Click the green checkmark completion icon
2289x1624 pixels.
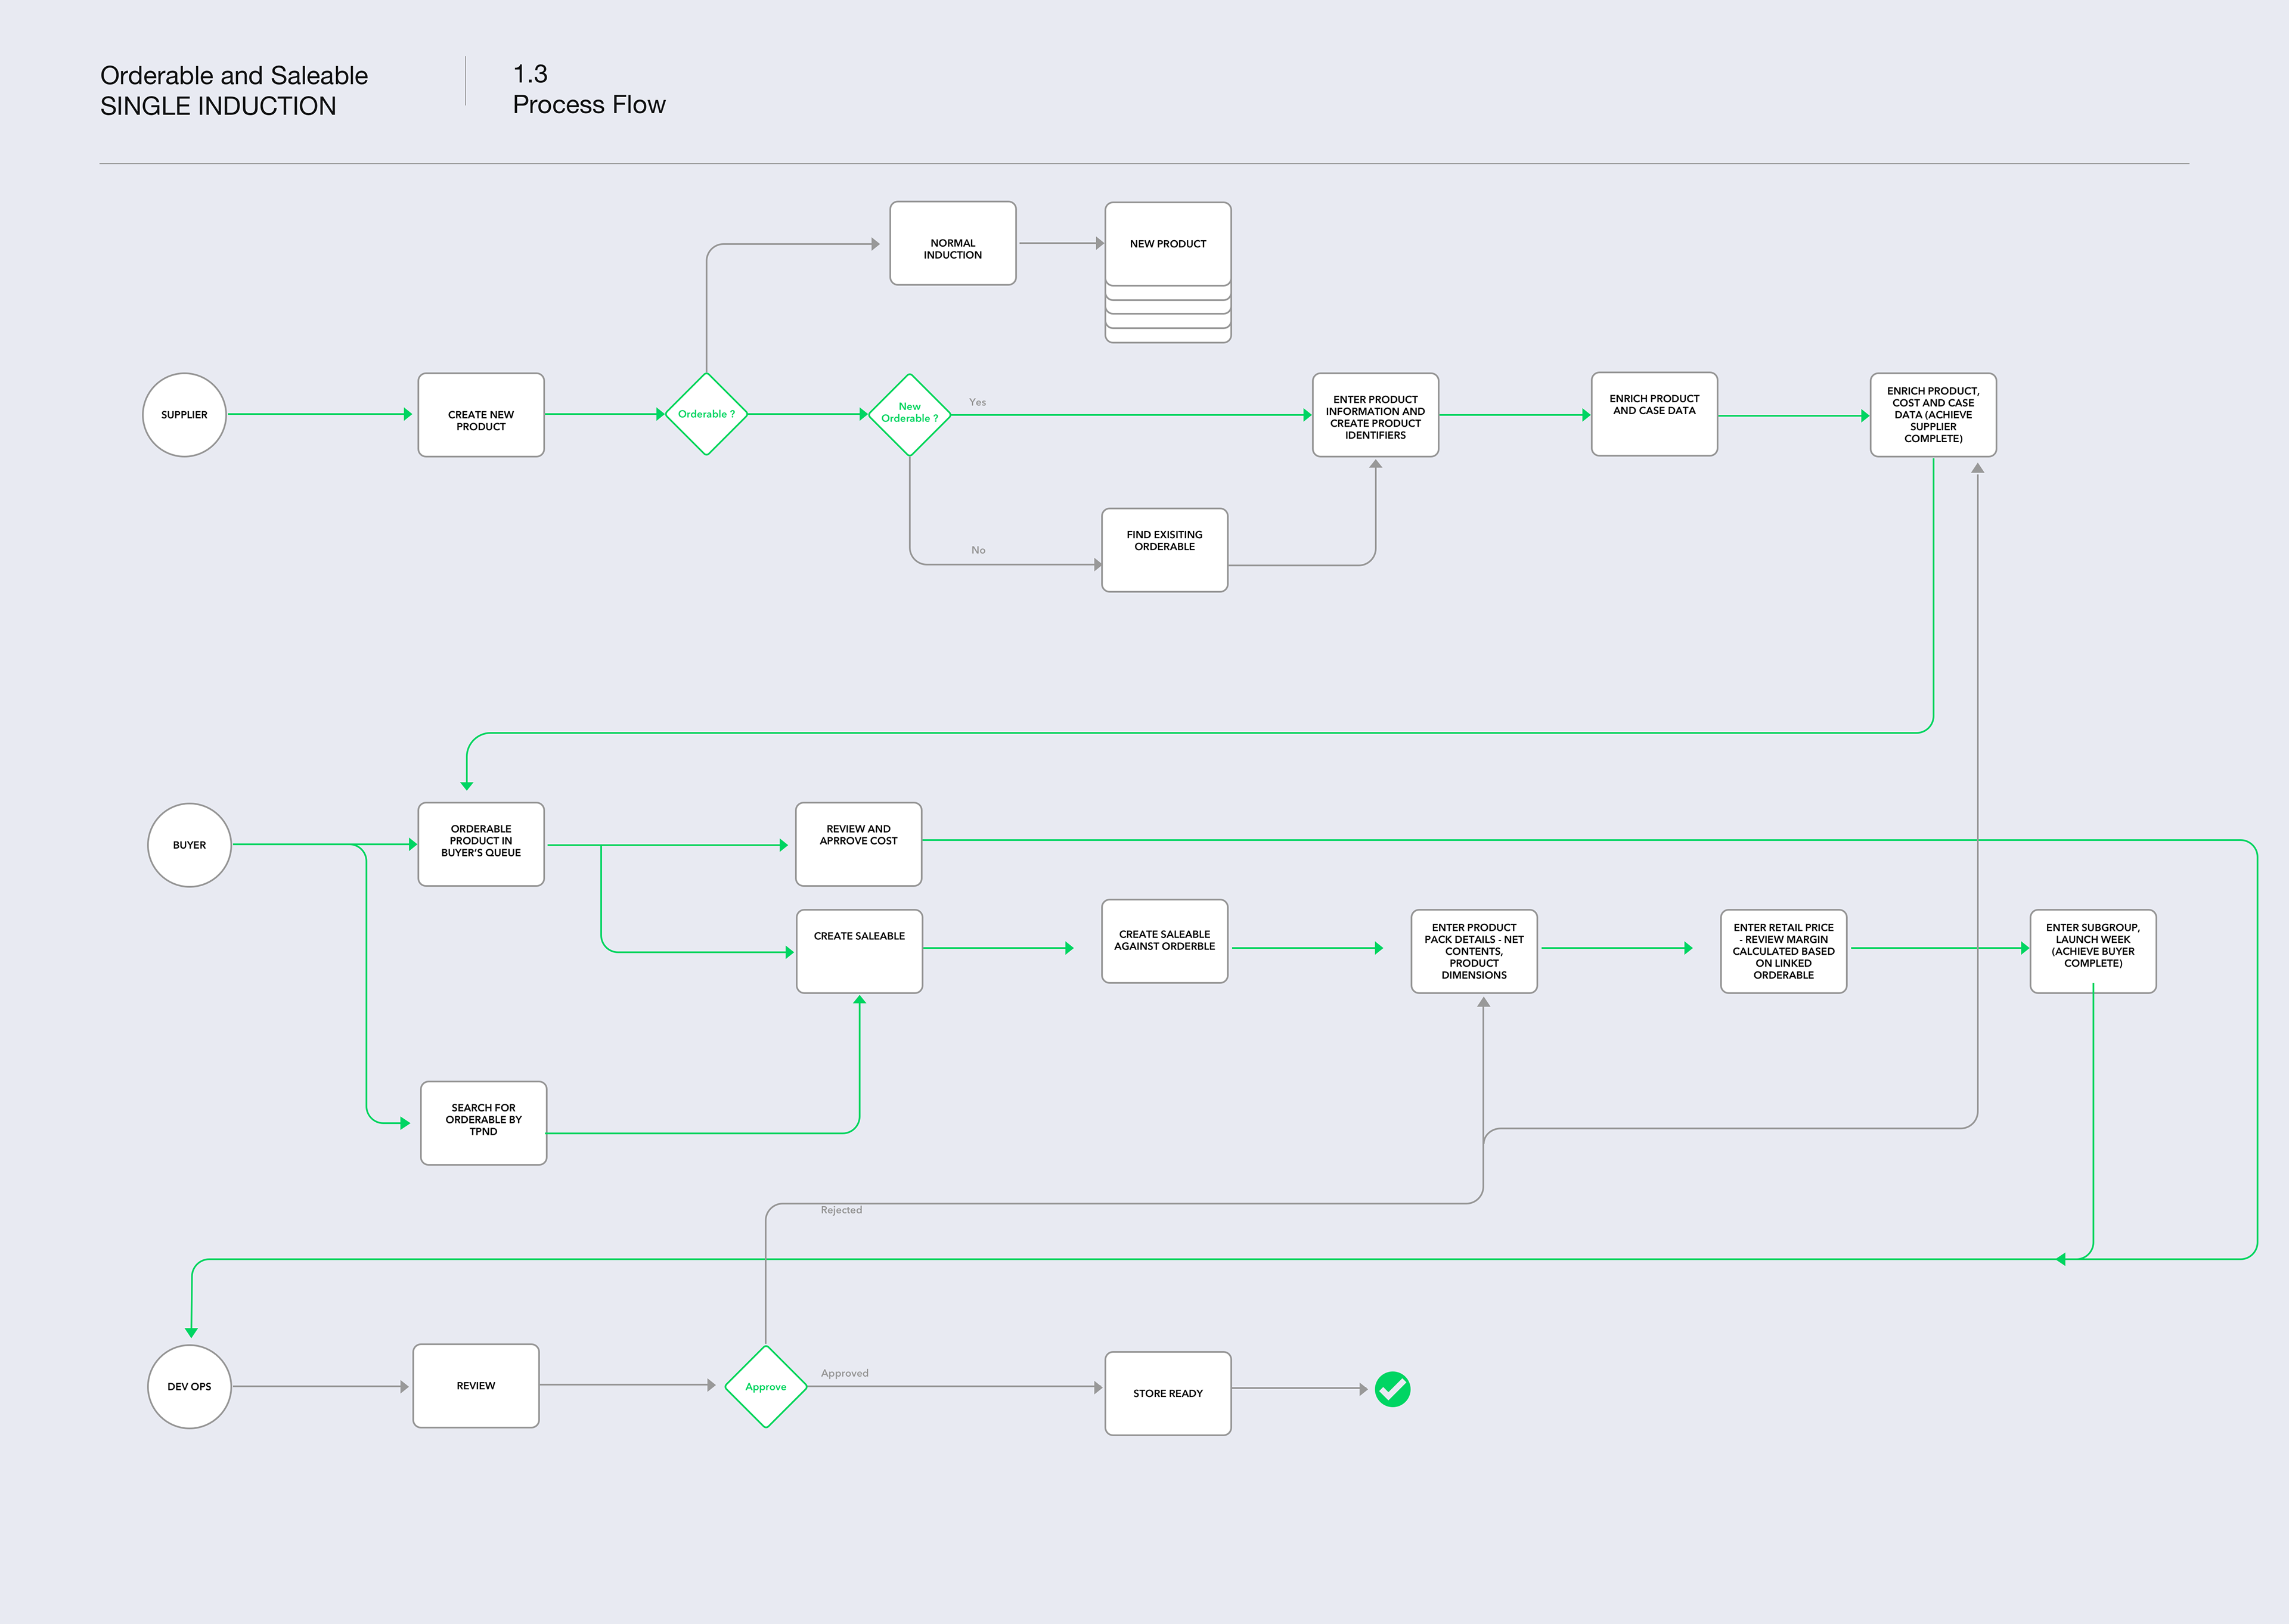tap(1392, 1389)
